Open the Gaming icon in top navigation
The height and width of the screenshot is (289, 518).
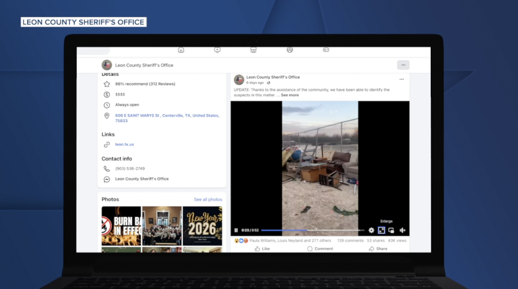tap(326, 50)
